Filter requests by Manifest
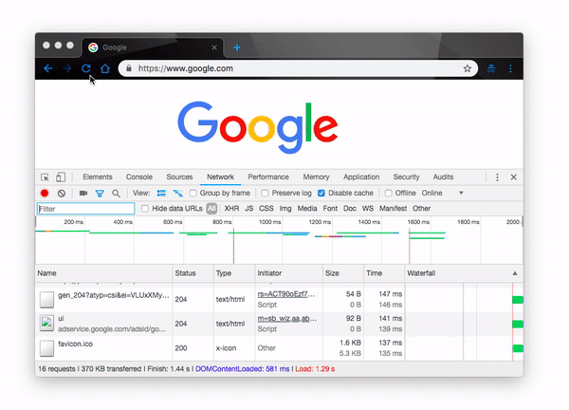Screen dimensions: 569x410 click(393, 209)
